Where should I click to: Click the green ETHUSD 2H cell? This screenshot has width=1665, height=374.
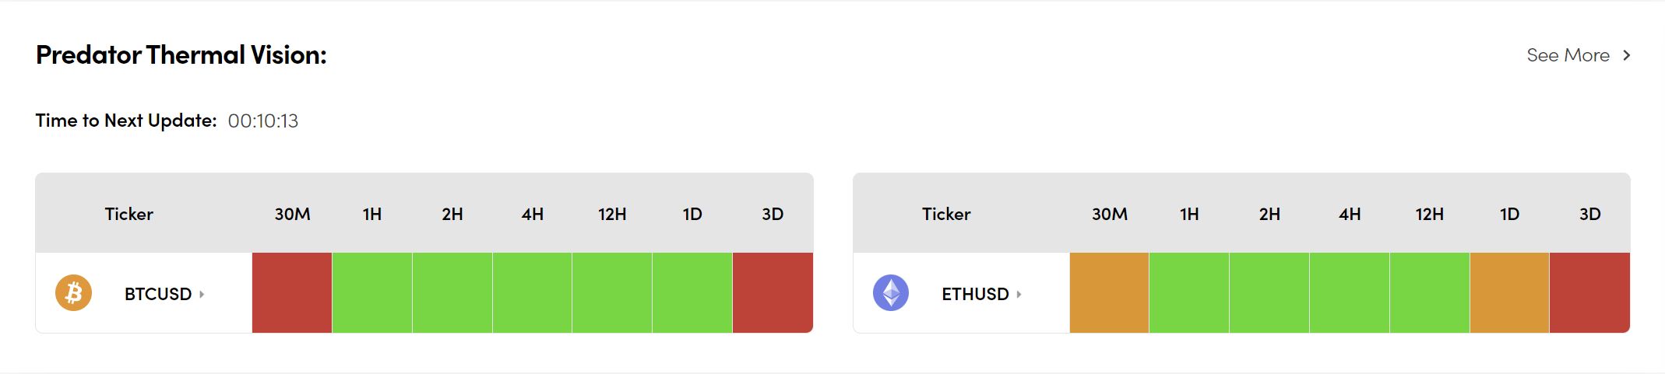click(x=1269, y=293)
